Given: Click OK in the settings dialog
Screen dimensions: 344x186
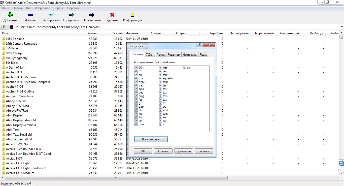Looking at the screenshot, I should click(x=143, y=151).
